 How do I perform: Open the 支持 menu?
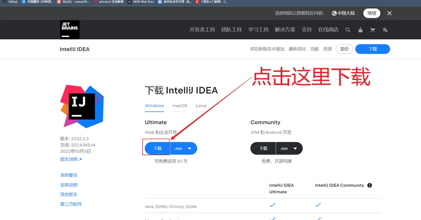coord(307,30)
